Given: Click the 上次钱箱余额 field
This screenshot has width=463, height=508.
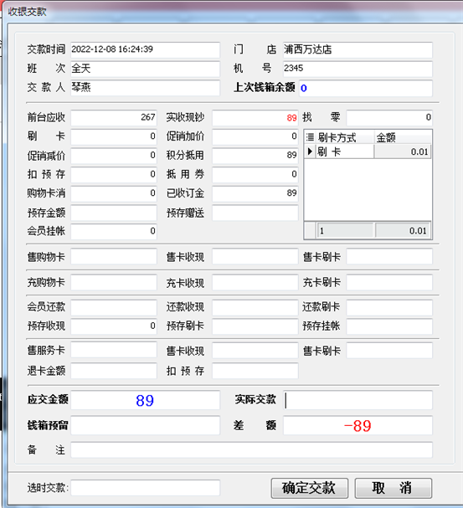Looking at the screenshot, I should point(366,88).
